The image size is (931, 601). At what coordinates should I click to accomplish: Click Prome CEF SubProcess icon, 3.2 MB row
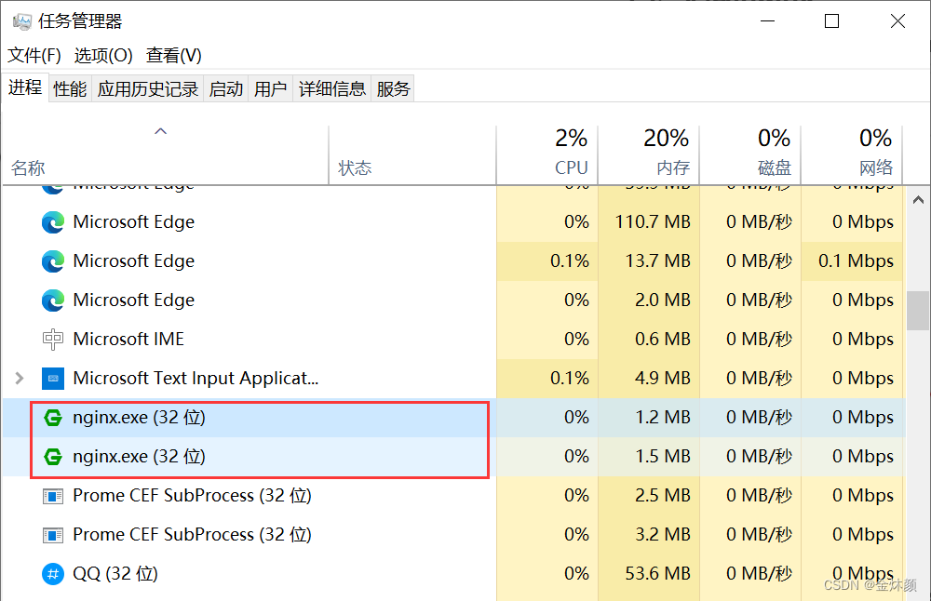coord(53,535)
